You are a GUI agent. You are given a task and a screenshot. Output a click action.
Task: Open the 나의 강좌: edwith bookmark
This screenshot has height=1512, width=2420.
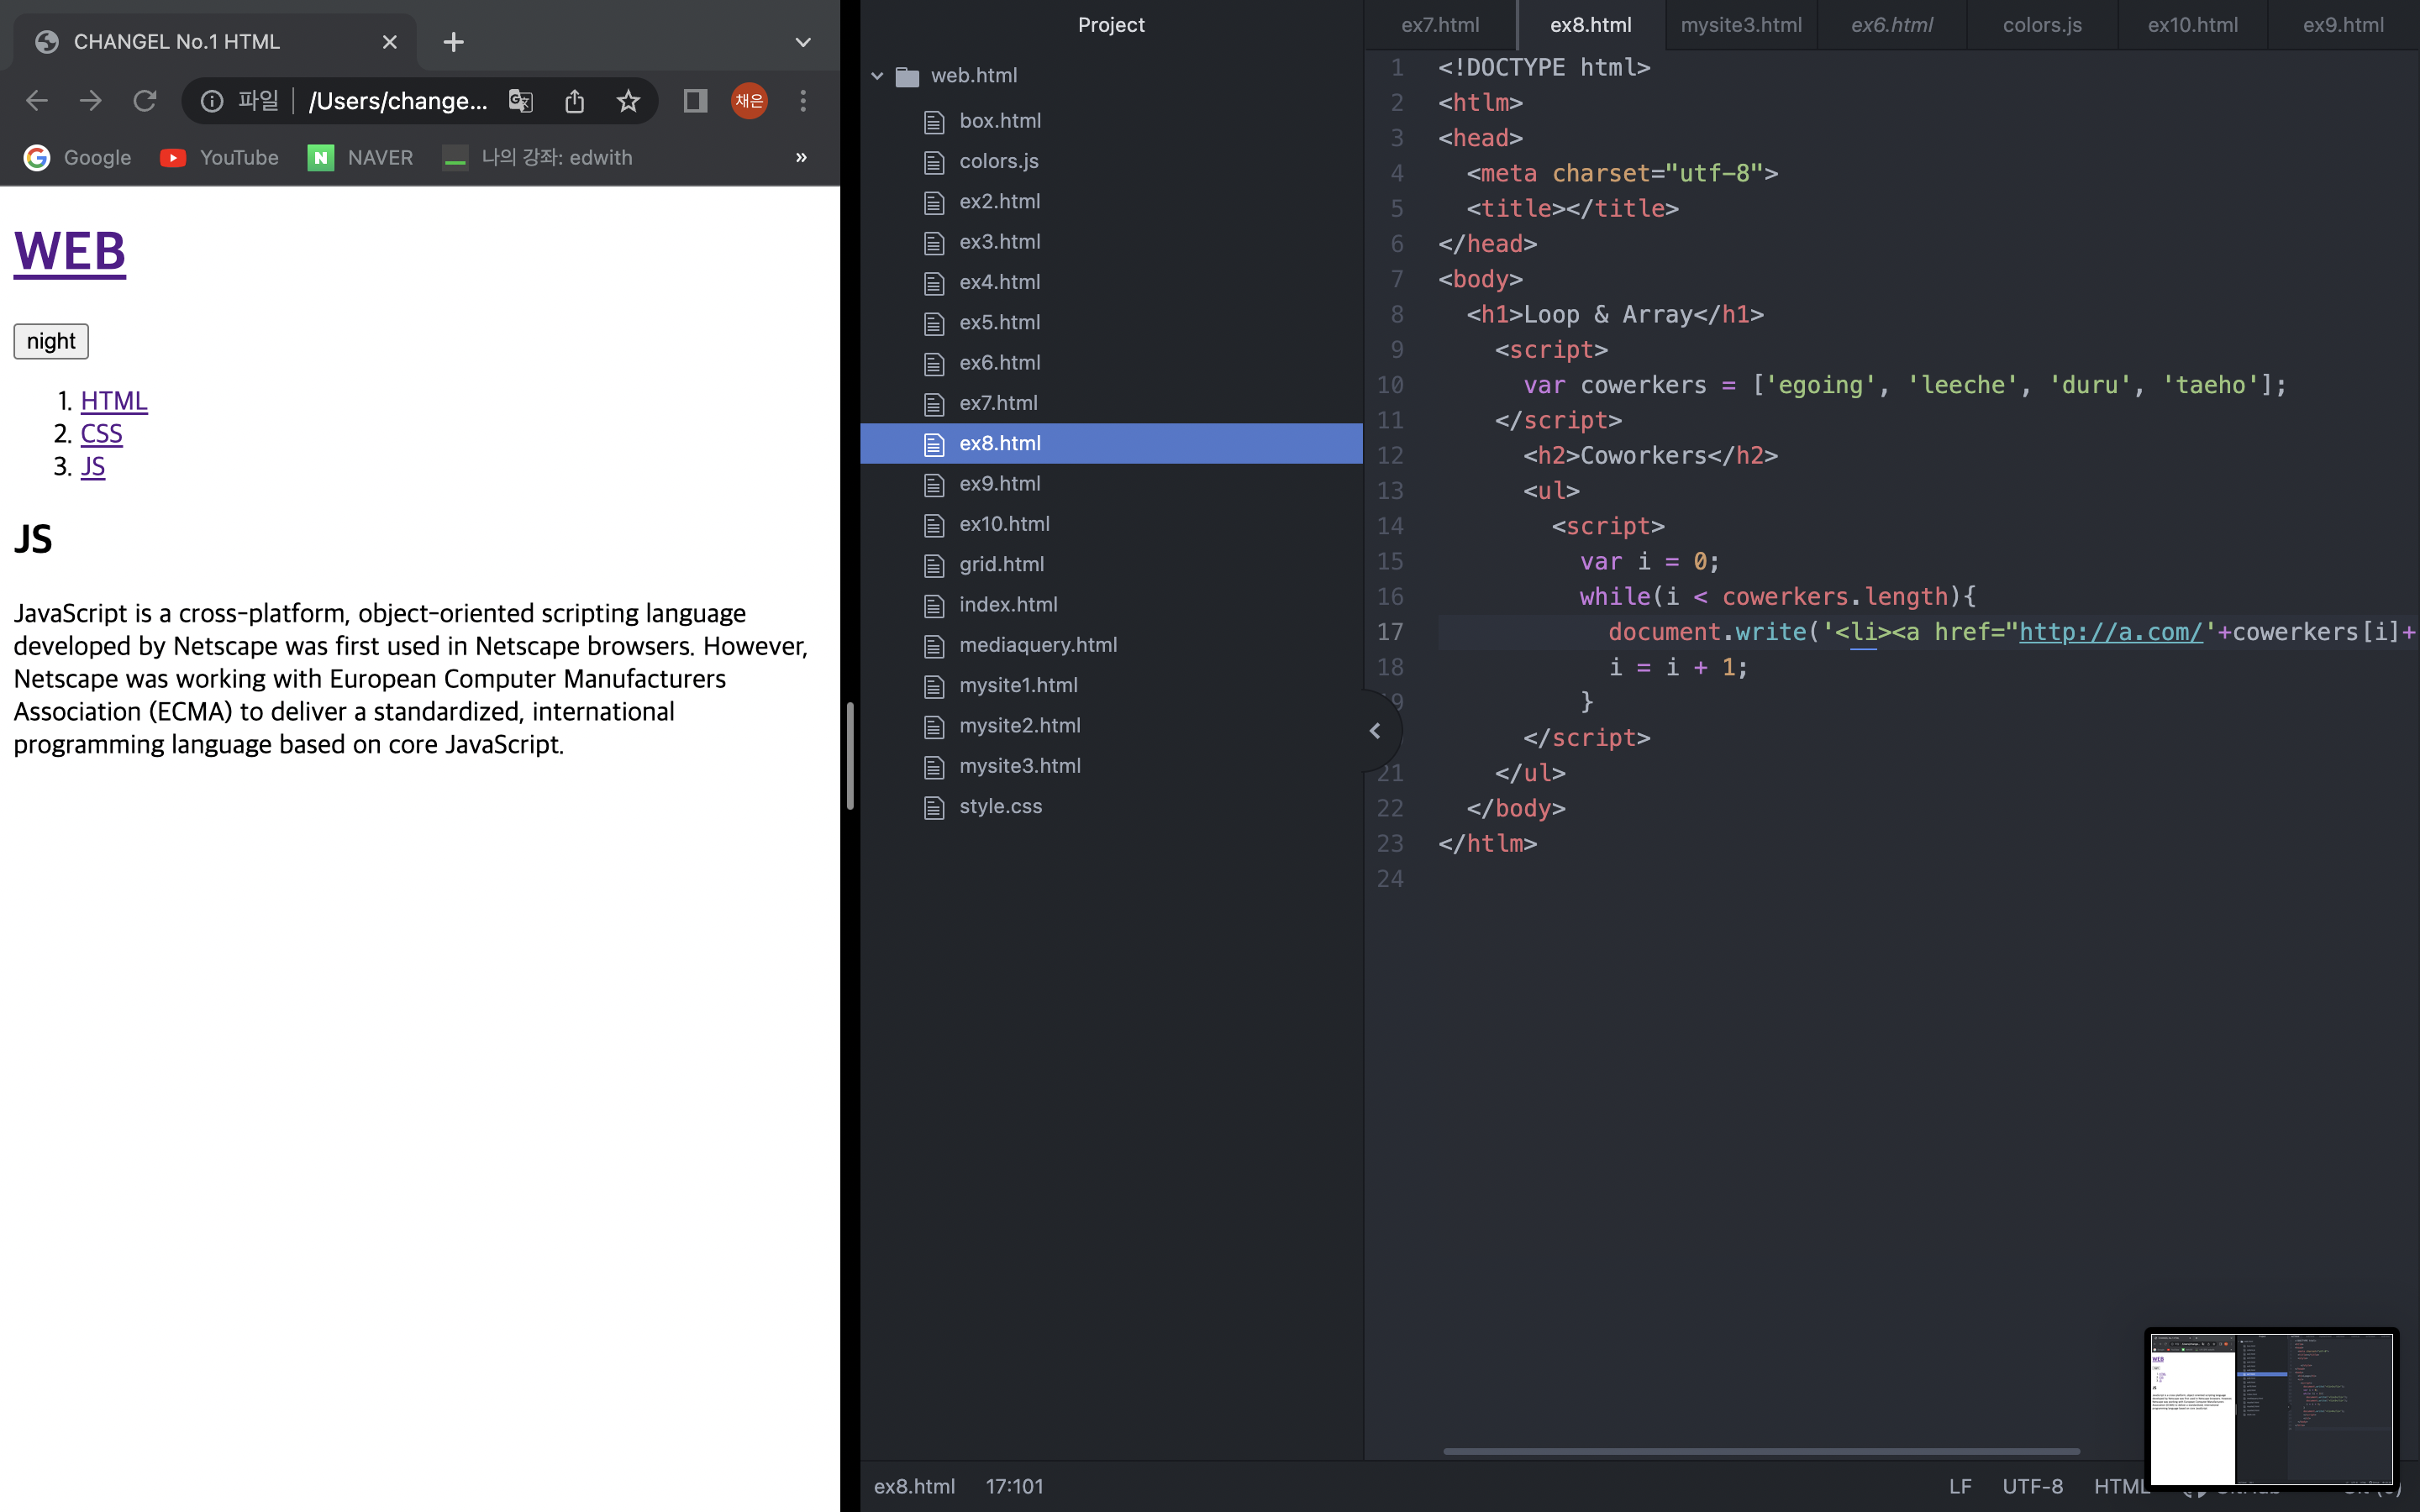tap(538, 157)
